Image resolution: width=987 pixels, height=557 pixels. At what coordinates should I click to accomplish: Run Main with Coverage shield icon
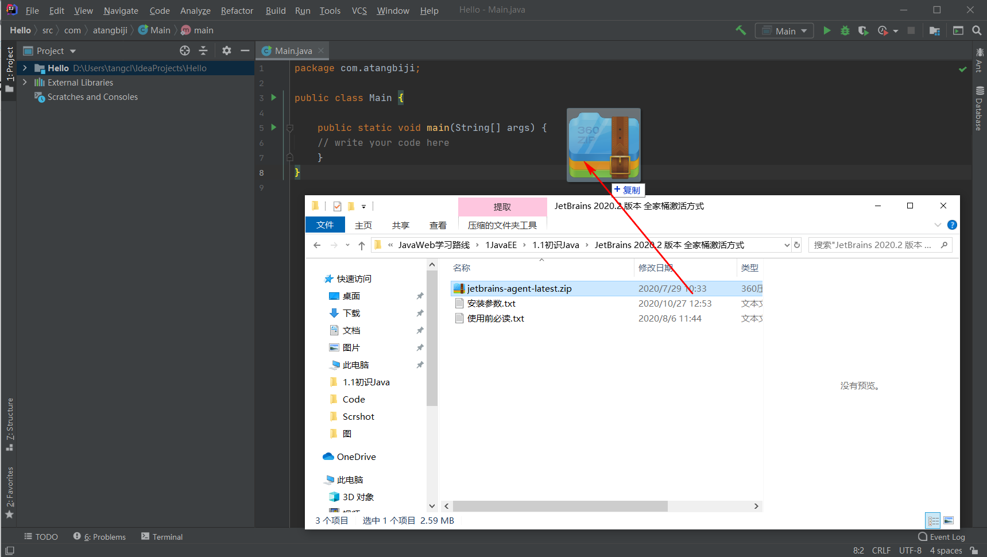click(863, 30)
